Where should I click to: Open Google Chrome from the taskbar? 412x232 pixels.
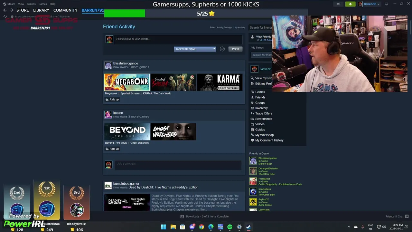[201, 227]
